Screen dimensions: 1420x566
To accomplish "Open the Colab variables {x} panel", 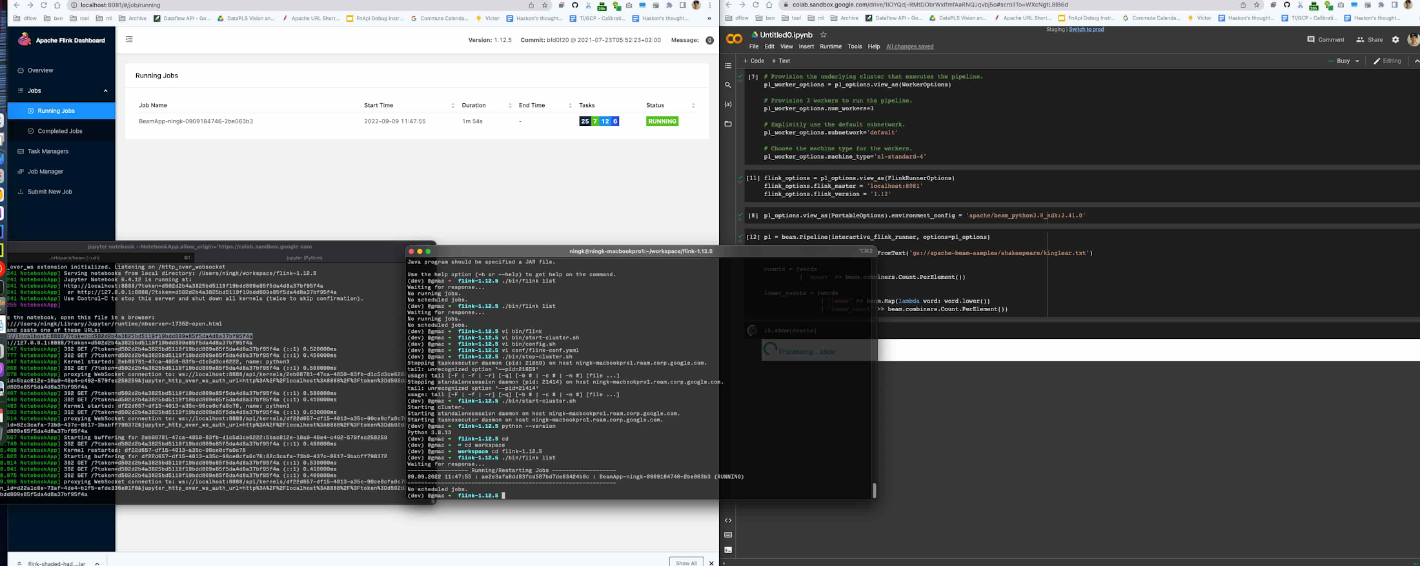I will (728, 105).
